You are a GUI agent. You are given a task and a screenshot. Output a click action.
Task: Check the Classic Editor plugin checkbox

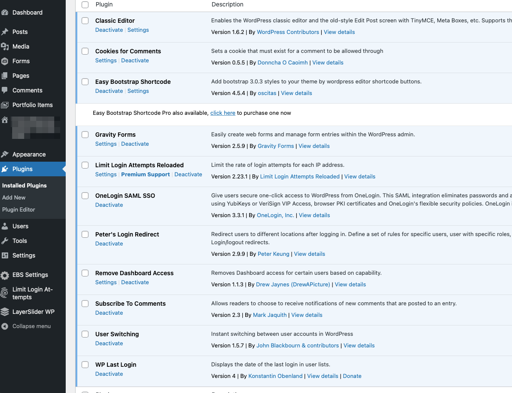pyautogui.click(x=85, y=21)
